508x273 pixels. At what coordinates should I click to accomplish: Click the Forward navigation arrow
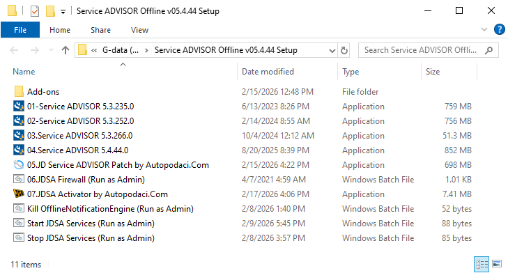[x=34, y=50]
